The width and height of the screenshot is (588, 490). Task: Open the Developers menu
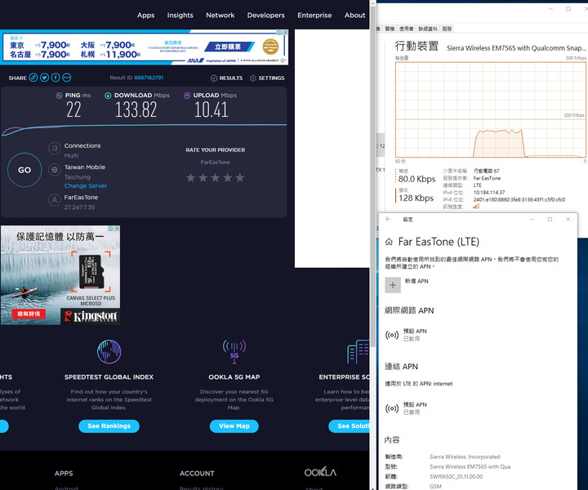266,15
